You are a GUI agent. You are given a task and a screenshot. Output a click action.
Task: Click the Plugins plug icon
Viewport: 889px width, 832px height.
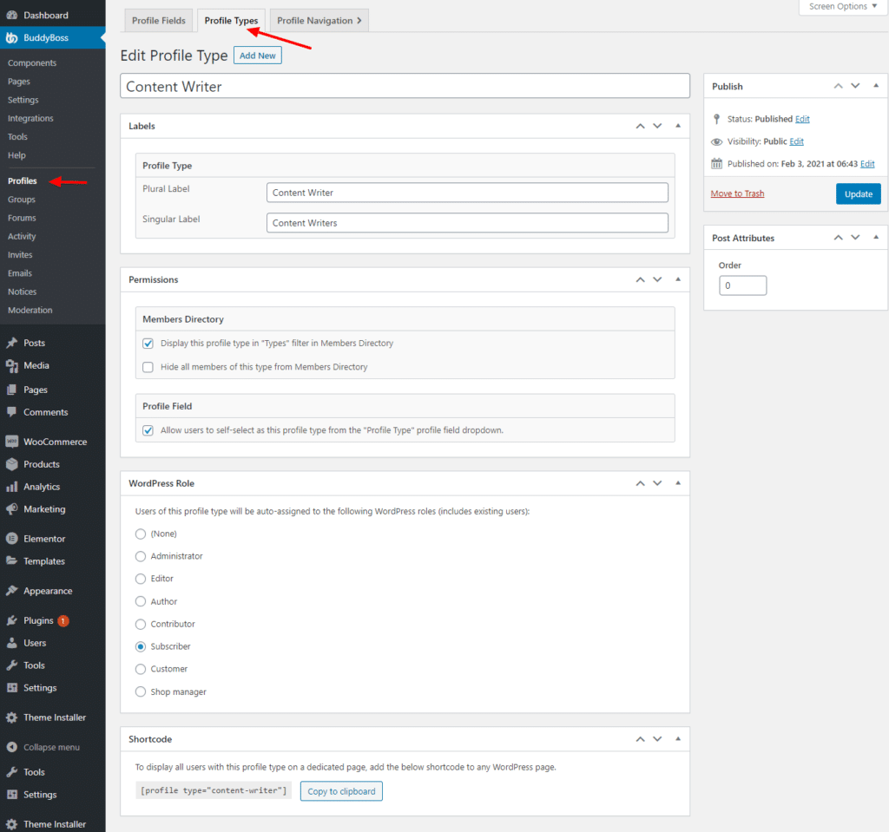(x=11, y=620)
